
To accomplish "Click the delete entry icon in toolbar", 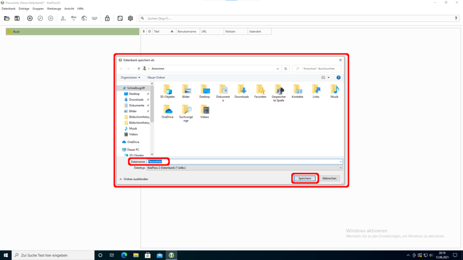I will tap(51, 18).
